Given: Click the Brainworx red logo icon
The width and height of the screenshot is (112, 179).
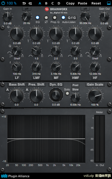Looking at the screenshot, I should click(x=47, y=9).
